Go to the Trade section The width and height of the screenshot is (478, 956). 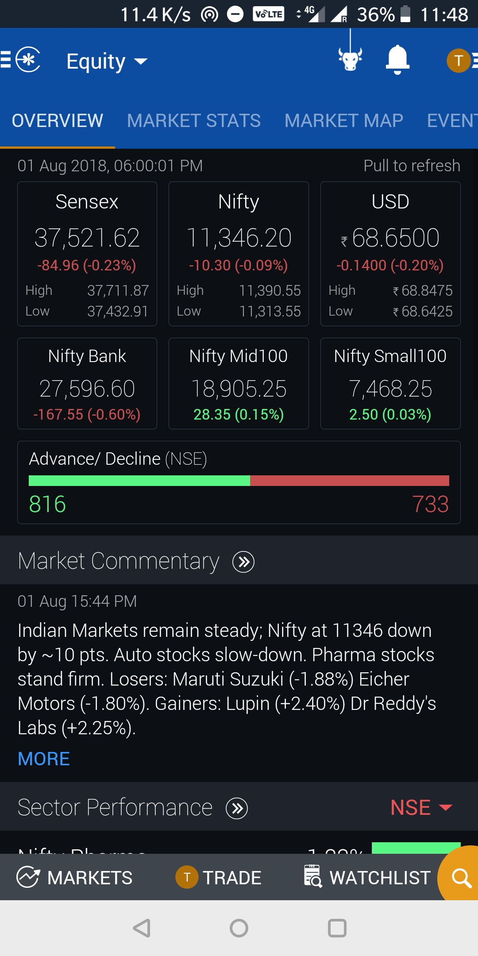[x=219, y=877]
